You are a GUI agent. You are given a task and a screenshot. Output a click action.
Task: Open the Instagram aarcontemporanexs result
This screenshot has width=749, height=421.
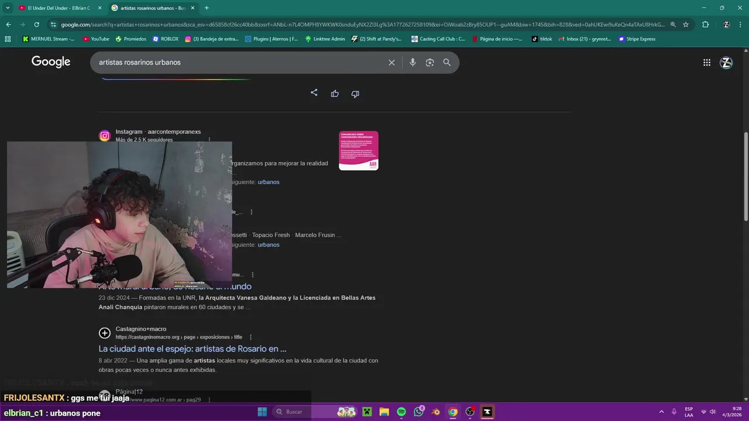coord(158,132)
